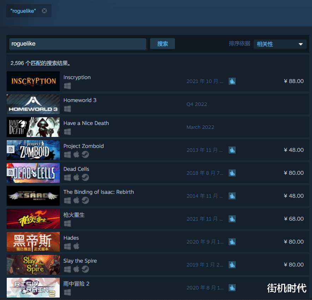Image resolution: width=312 pixels, height=300 pixels.
Task: Click the Windows icon under Inscription
Action: [x=67, y=86]
